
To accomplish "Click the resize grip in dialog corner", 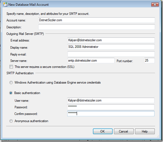I will click(x=158, y=136).
